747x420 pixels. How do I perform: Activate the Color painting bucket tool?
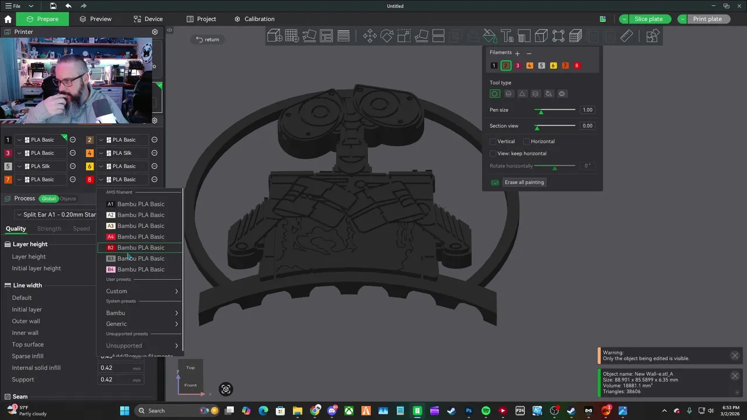(x=490, y=36)
